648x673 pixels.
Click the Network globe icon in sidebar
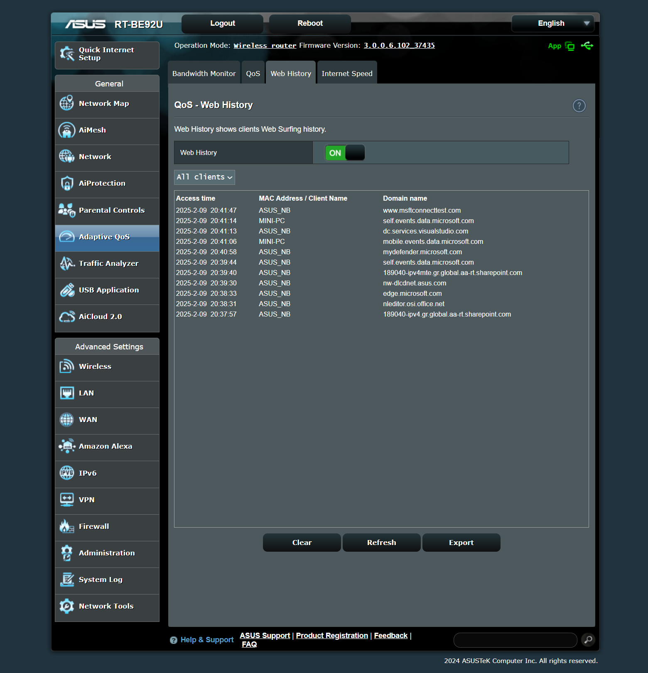coord(67,157)
